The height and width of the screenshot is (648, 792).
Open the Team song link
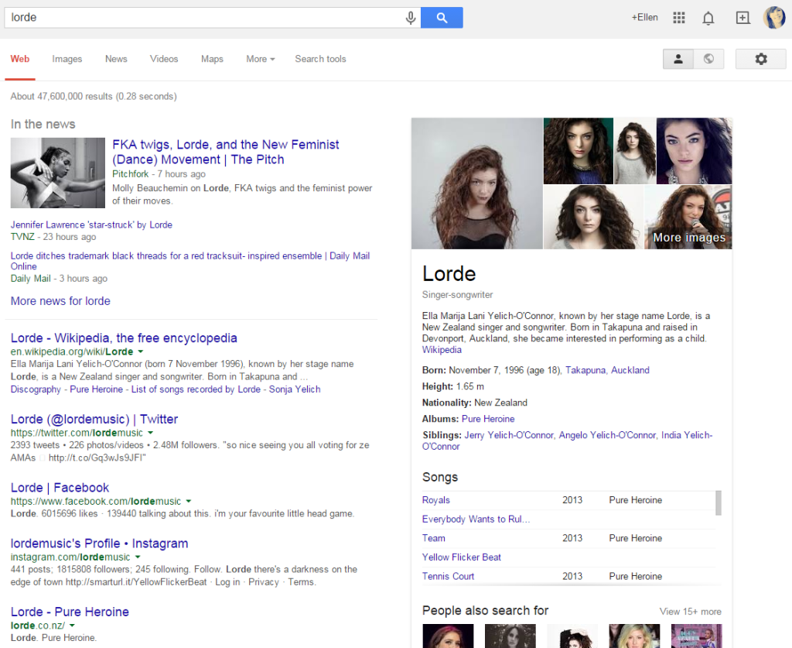pyautogui.click(x=433, y=538)
